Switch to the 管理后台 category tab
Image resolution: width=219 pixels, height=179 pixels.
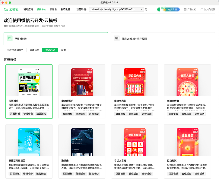coord(34,50)
